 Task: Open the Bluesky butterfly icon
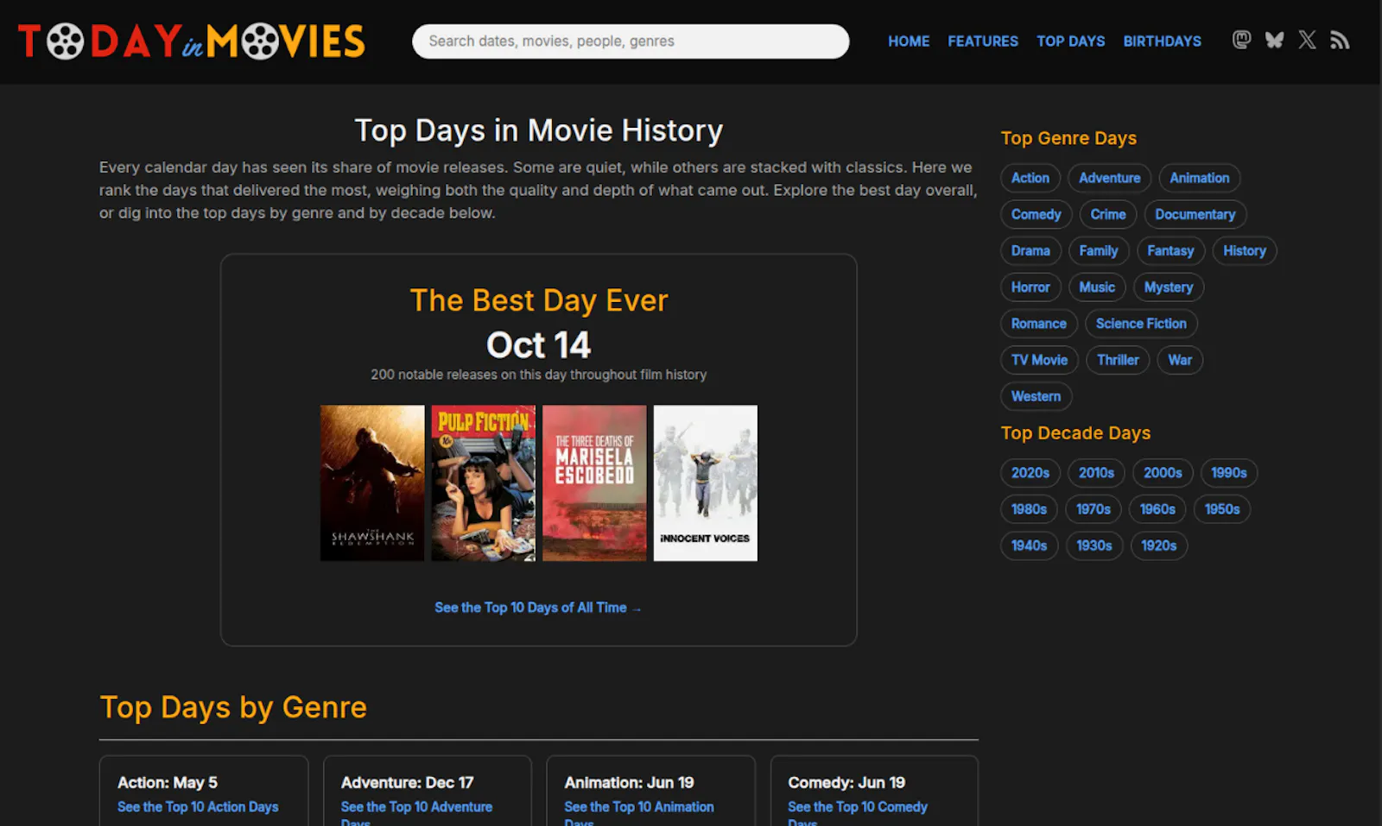click(1274, 41)
